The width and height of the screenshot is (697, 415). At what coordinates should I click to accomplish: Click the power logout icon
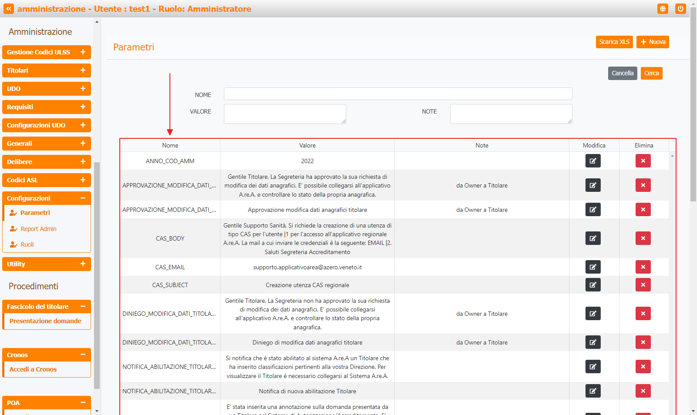tap(680, 9)
